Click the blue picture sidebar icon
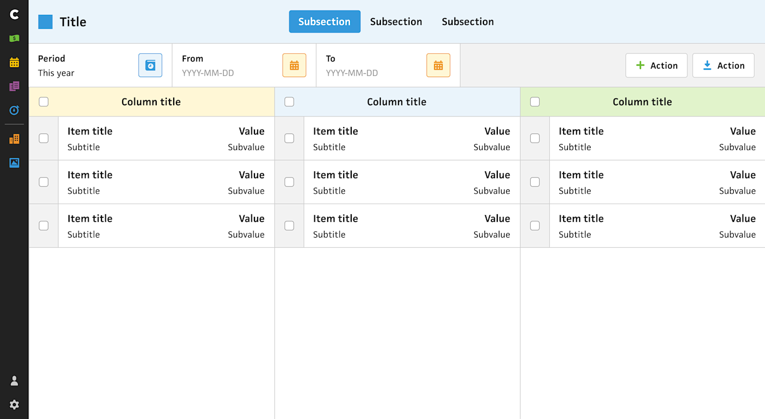 pos(14,163)
